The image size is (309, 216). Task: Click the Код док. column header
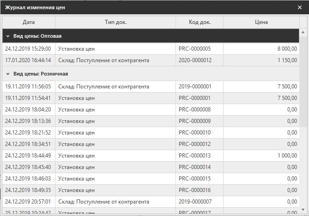tap(199, 22)
